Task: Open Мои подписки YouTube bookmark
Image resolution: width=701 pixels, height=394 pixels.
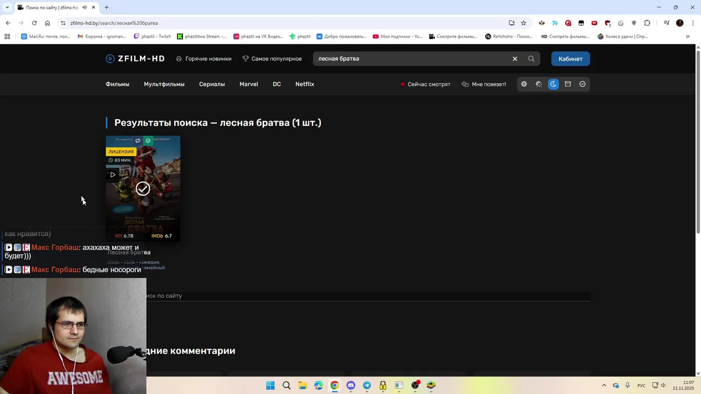Action: pos(398,37)
